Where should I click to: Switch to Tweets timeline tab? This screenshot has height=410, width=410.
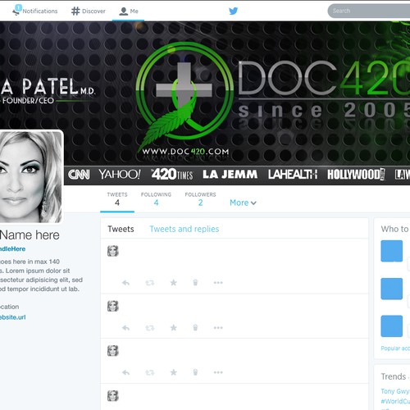[121, 229]
